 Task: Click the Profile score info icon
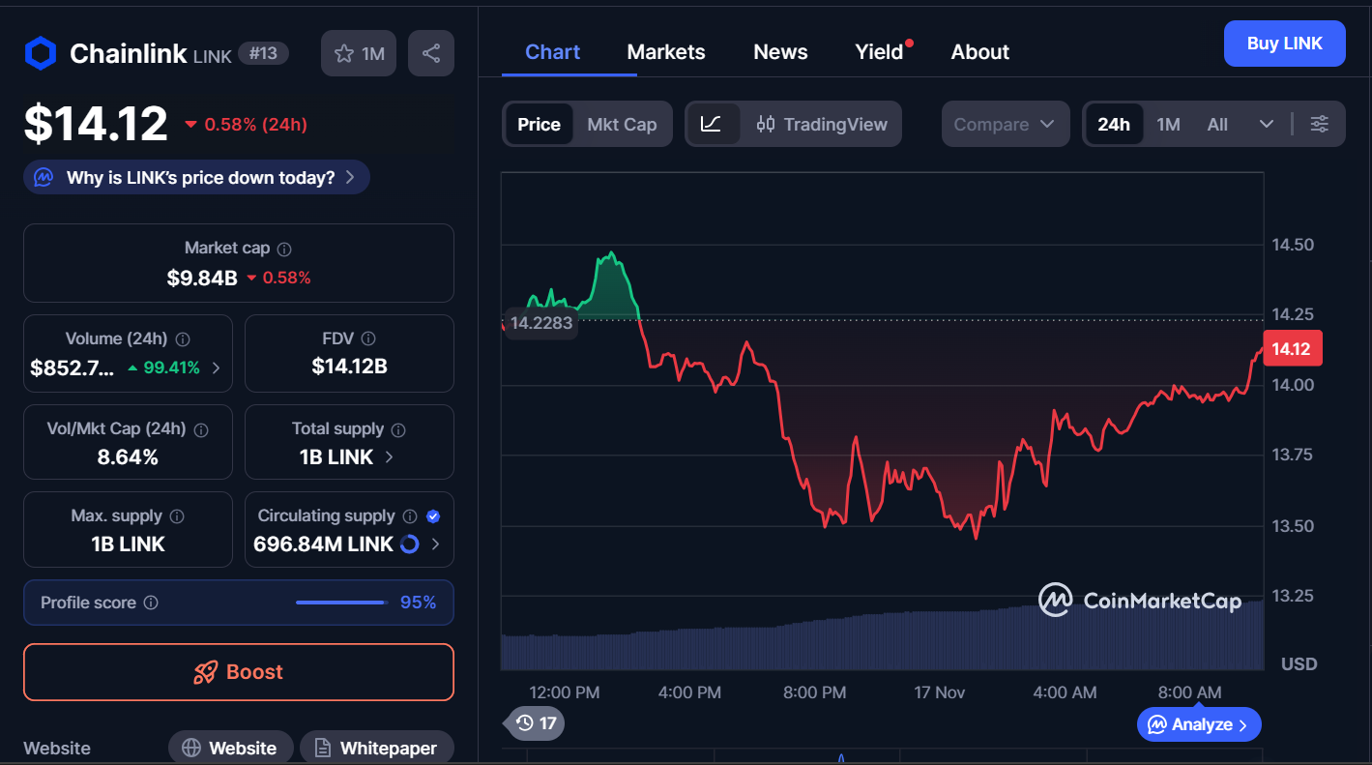pos(151,603)
